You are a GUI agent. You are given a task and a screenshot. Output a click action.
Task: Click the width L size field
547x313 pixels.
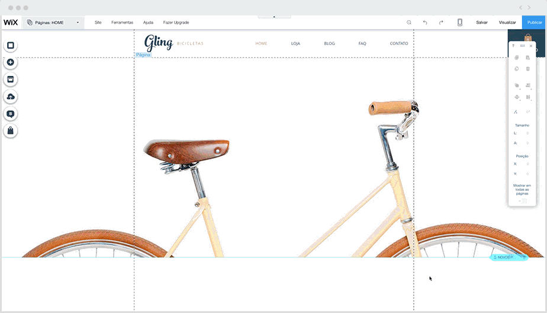(526, 133)
